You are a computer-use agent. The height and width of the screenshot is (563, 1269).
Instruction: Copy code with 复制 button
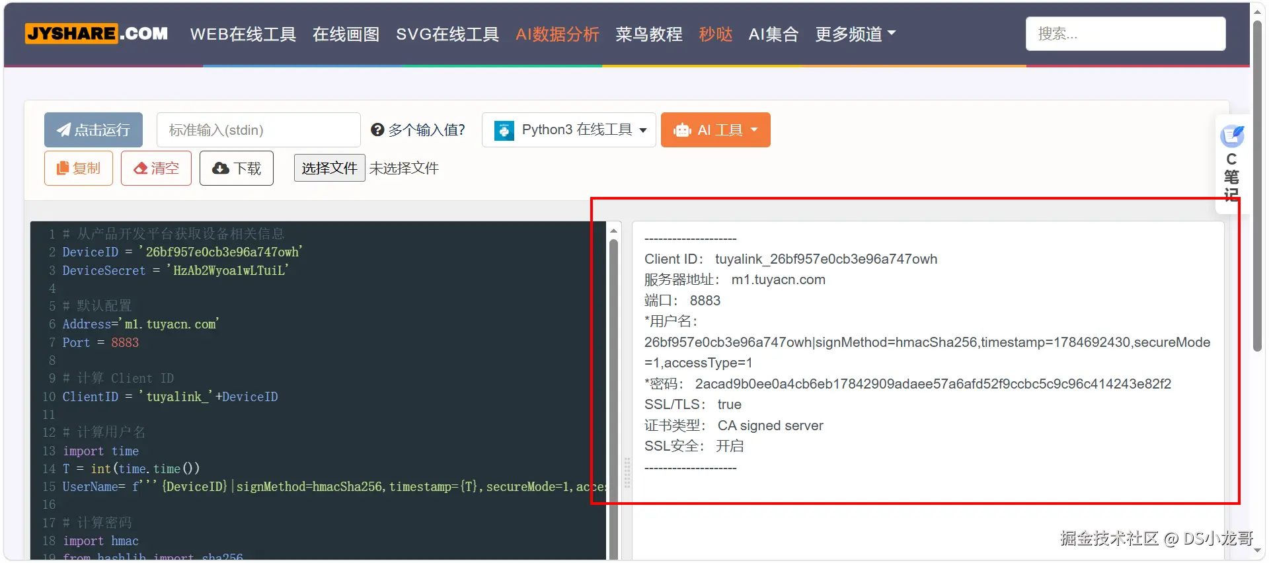tap(79, 168)
